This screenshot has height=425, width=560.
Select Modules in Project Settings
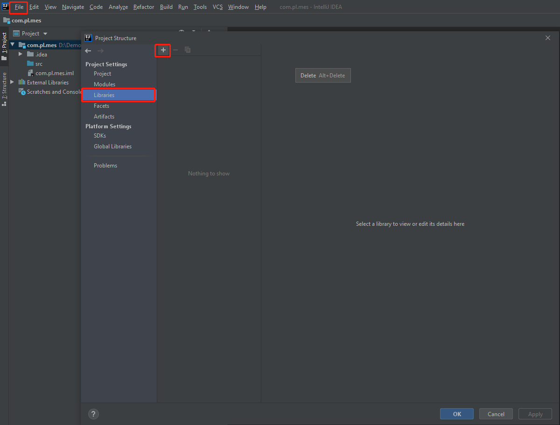pyautogui.click(x=105, y=84)
